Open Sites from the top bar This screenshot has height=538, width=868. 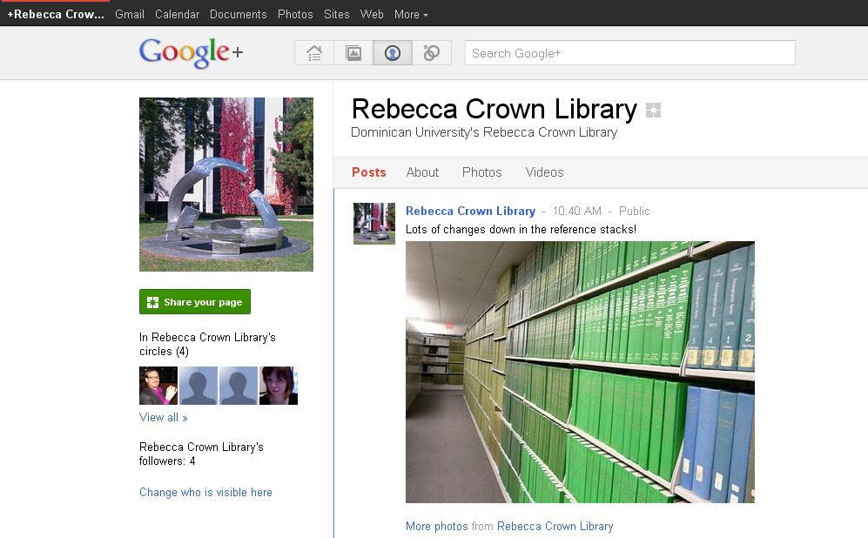point(337,15)
